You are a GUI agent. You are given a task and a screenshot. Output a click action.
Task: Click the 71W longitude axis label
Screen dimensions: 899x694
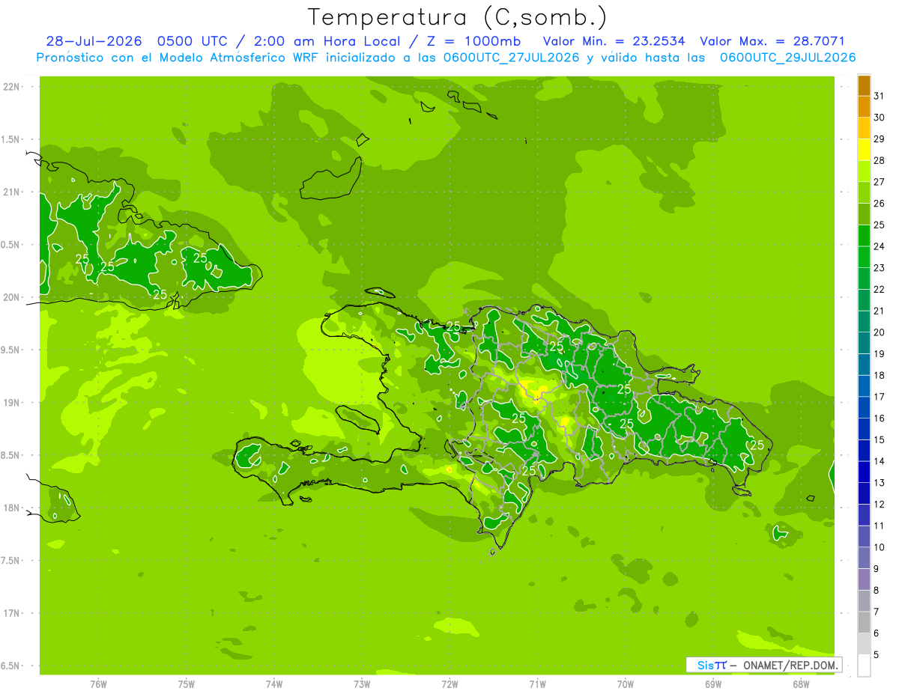click(x=537, y=684)
